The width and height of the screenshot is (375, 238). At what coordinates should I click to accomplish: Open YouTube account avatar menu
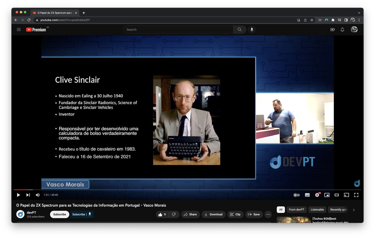(354, 29)
